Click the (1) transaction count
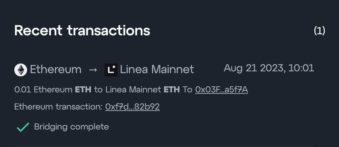The image size is (339, 147). tap(319, 31)
